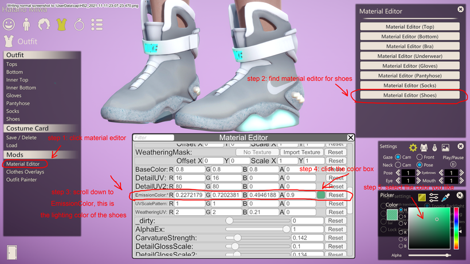Decrease the Pose number with left arrow
Screen dimensions: 470x264
pos(398,173)
